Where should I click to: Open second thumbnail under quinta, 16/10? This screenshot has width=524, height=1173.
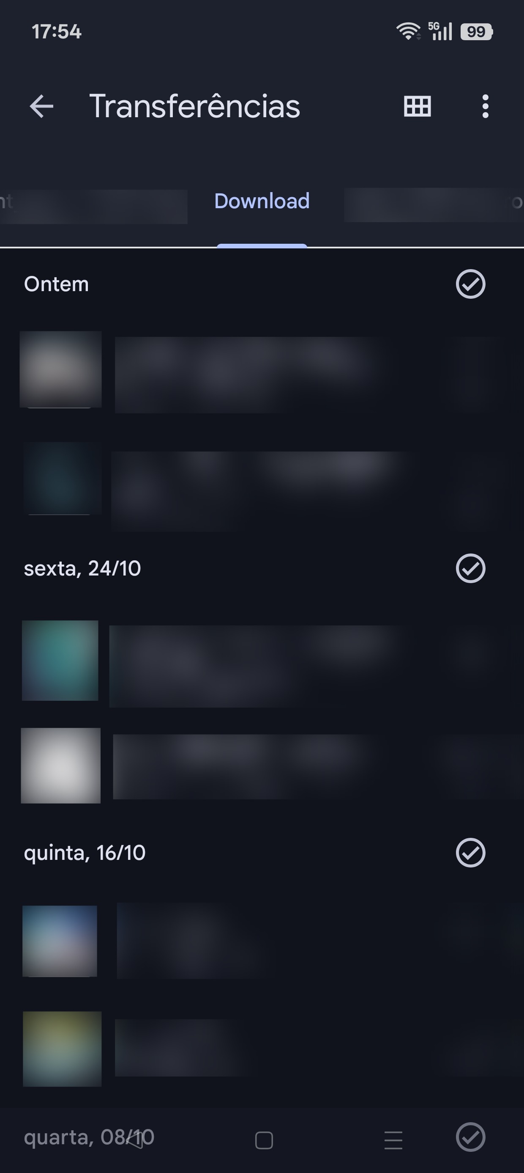tap(62, 1049)
